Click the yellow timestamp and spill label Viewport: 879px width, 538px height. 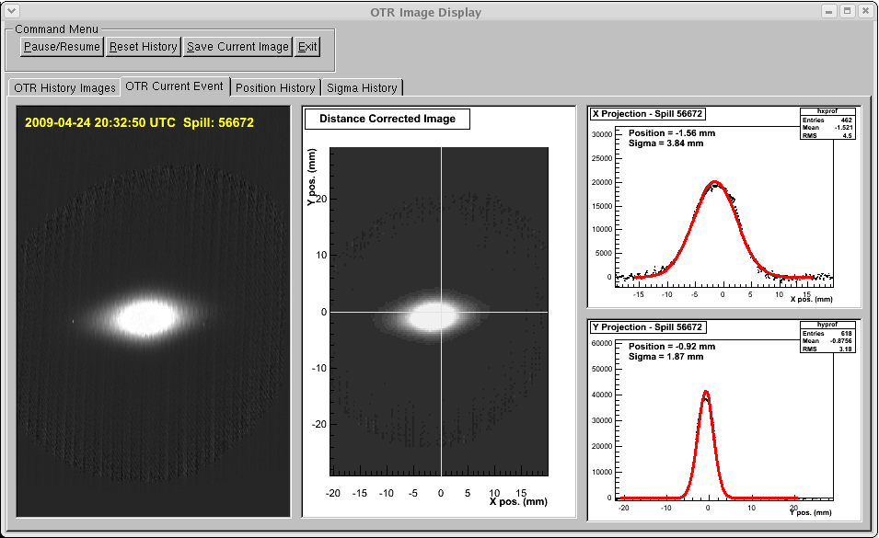139,122
